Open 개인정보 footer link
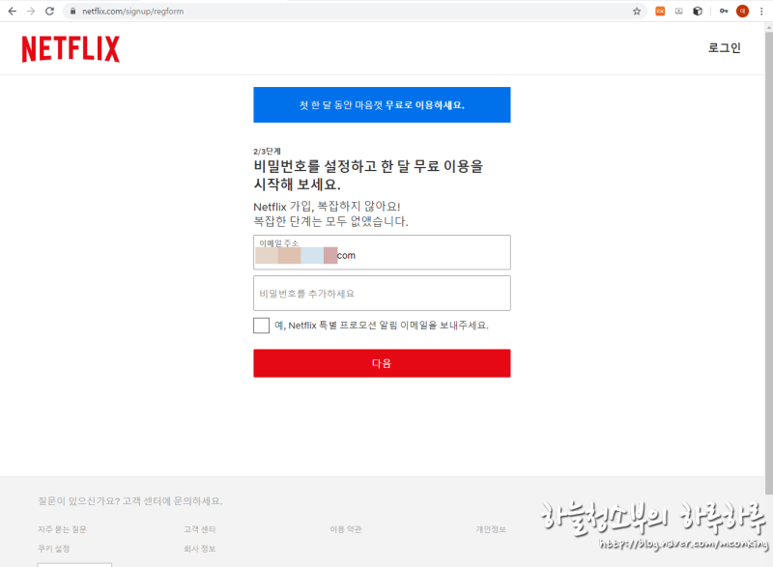Screen dimensions: 773x567 coord(491,529)
